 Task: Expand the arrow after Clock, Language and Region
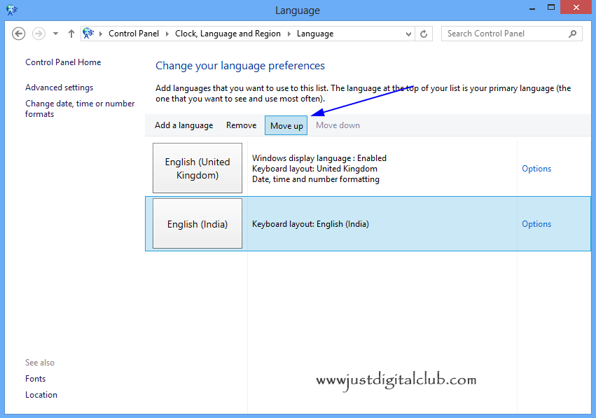(289, 34)
